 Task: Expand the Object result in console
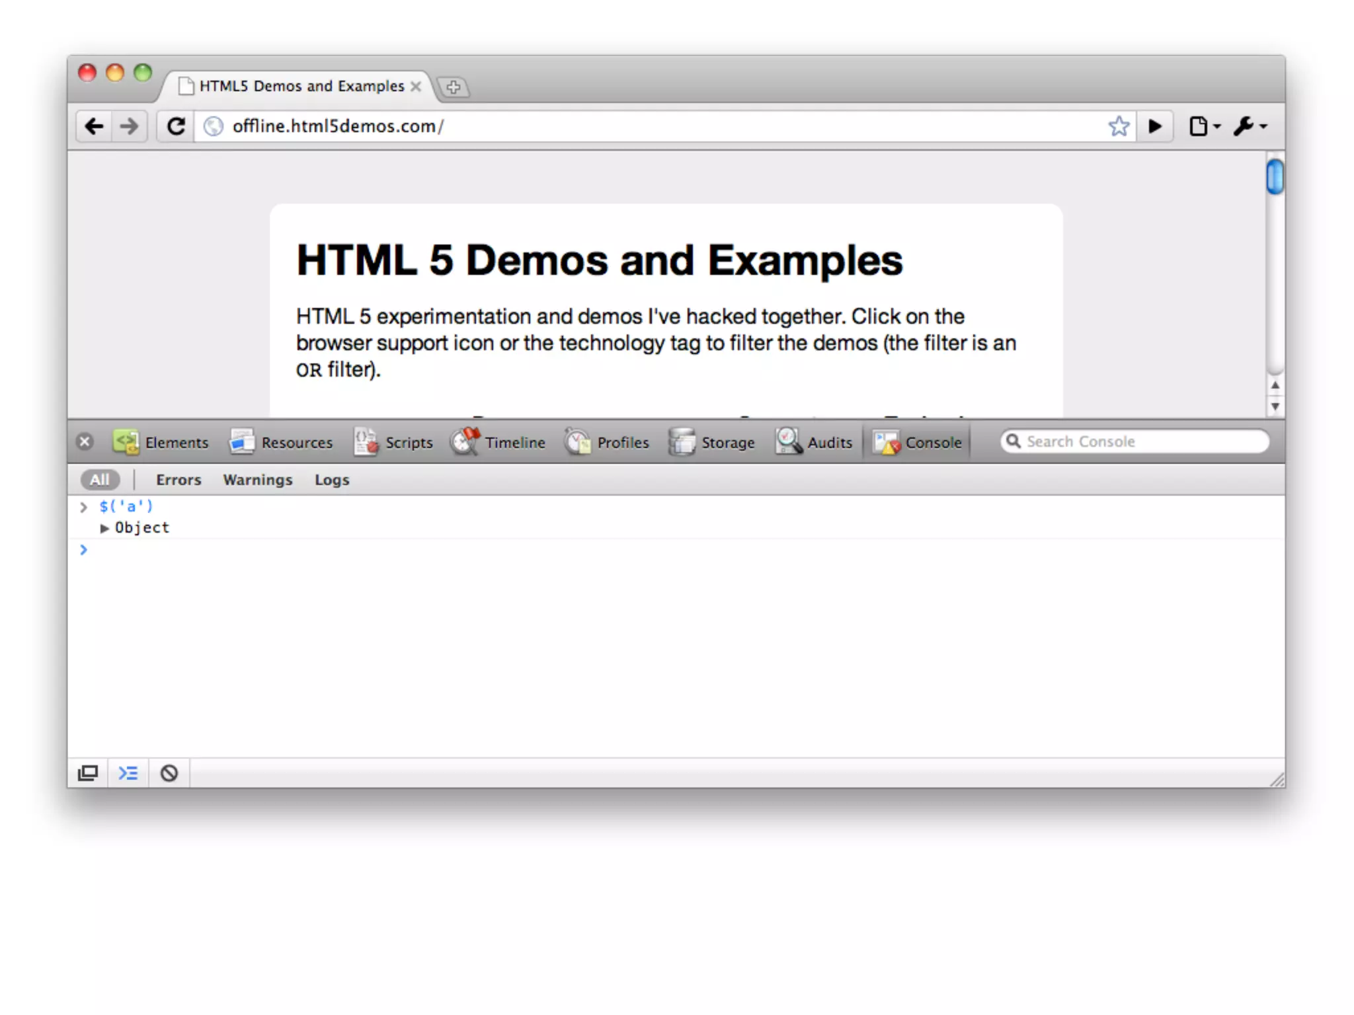104,528
